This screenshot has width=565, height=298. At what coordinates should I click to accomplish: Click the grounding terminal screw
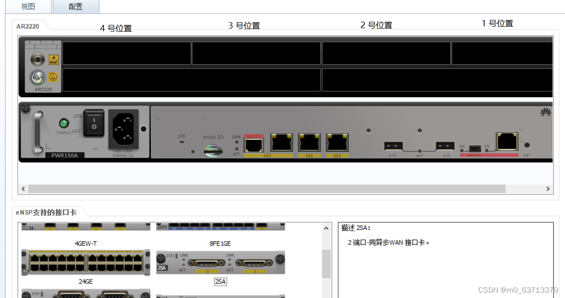coord(37,78)
